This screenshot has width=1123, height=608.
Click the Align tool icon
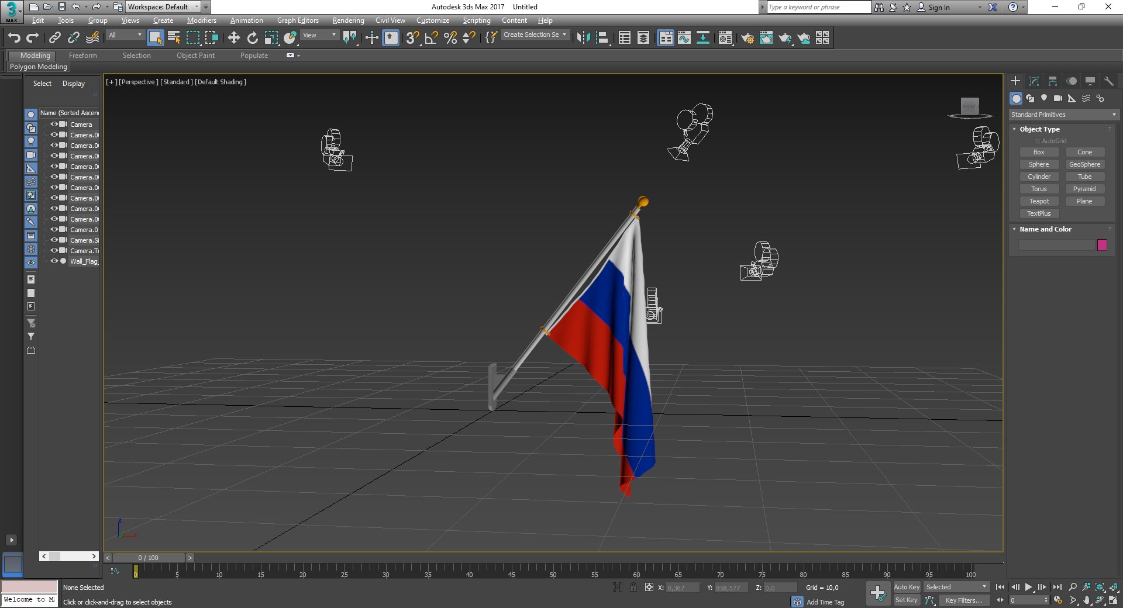(x=602, y=38)
